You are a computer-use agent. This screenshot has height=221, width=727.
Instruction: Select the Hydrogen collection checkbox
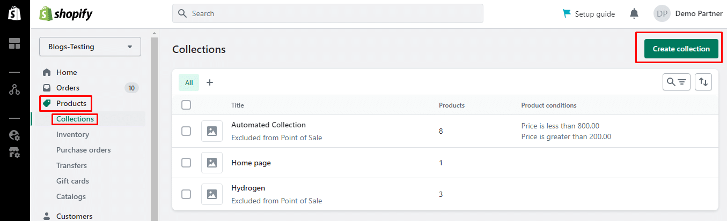coord(186,194)
